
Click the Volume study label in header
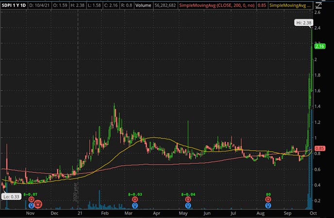pos(143,5)
